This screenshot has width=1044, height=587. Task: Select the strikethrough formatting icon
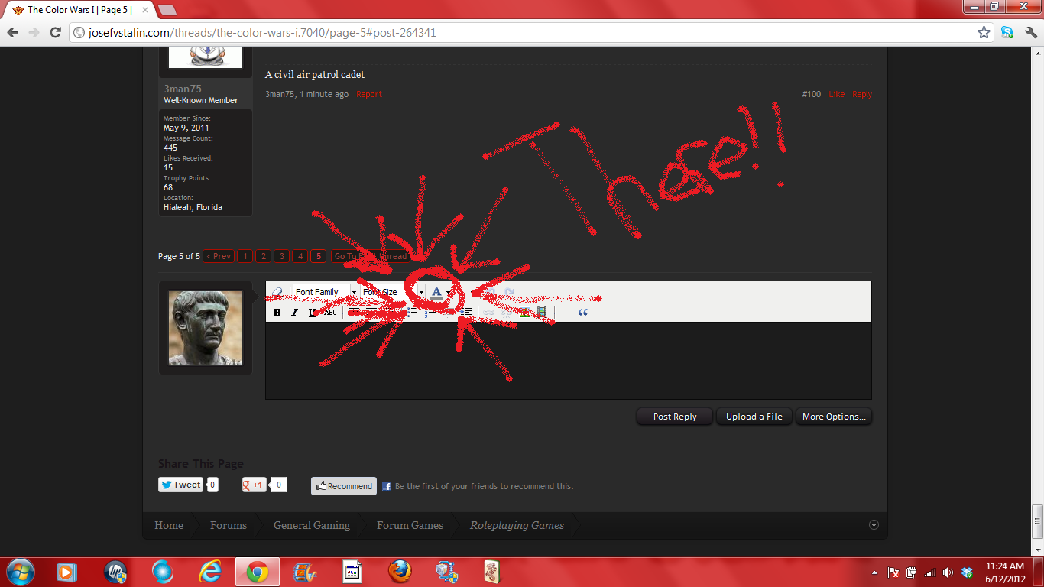330,312
